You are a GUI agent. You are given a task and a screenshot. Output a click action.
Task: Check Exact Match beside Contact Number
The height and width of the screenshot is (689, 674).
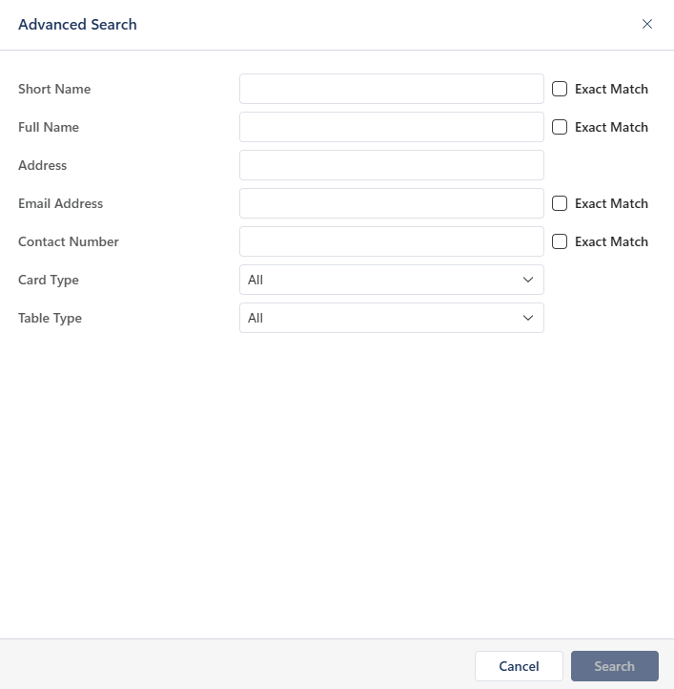click(x=560, y=241)
